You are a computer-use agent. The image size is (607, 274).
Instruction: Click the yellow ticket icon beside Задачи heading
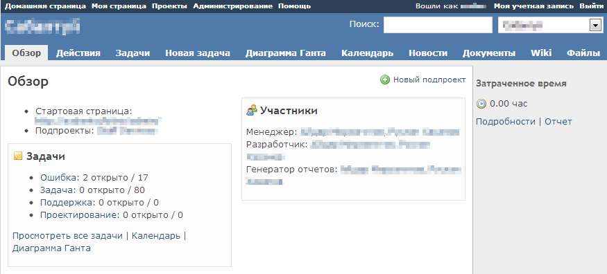18,156
